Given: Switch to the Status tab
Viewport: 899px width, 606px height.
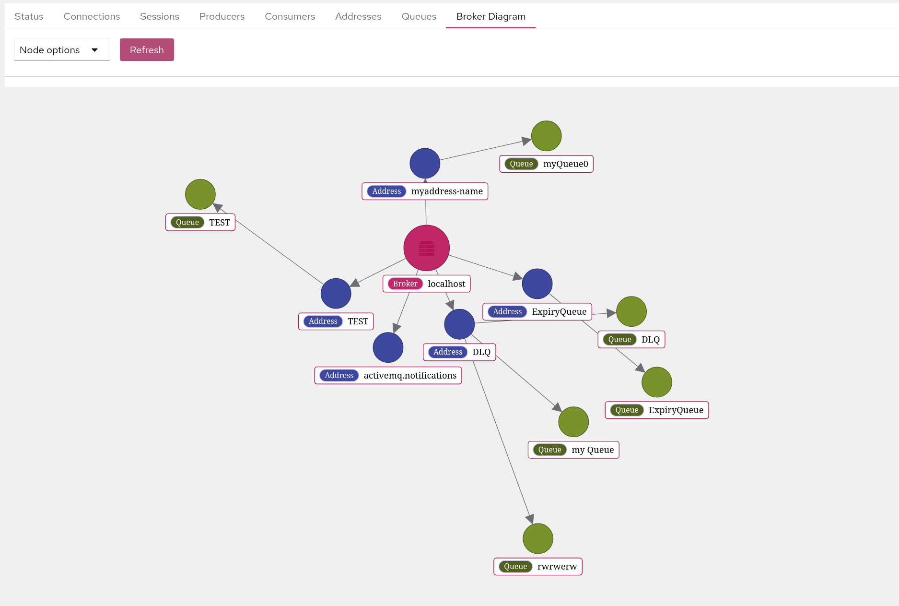Looking at the screenshot, I should pos(29,16).
